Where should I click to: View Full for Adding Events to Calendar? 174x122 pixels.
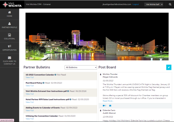click(30, 111)
